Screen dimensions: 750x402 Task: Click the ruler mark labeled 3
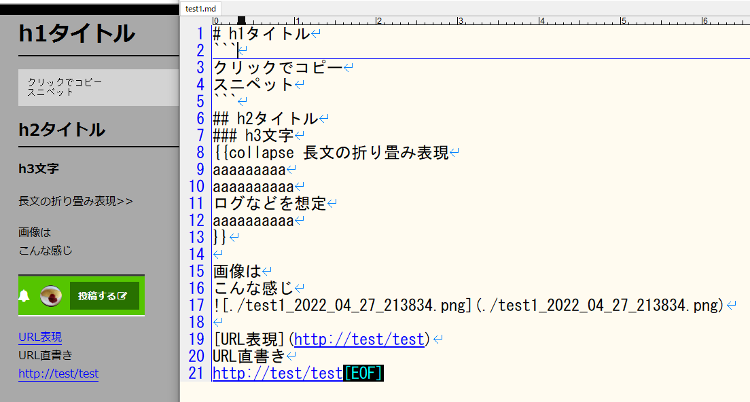click(461, 20)
